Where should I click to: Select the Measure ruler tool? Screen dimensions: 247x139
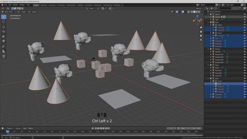(x=3, y=51)
